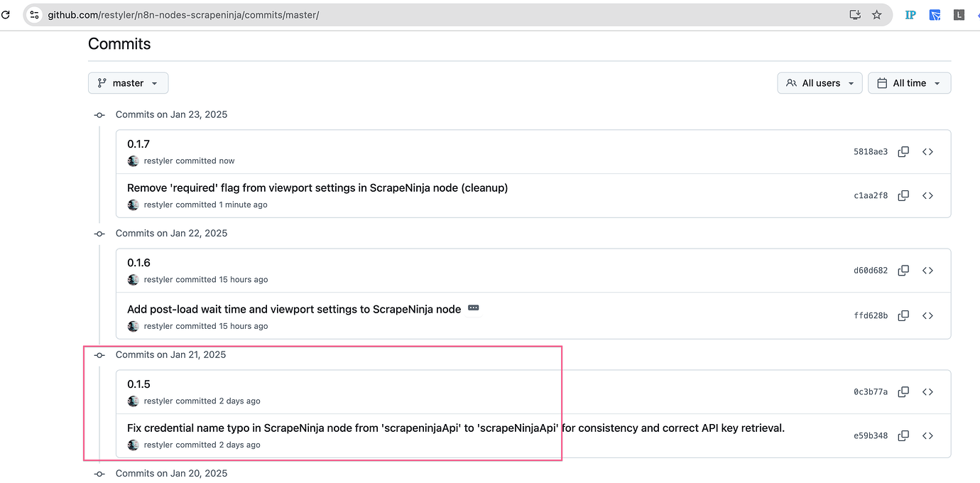This screenshot has height=483, width=980.
Task: Expand the All users filter
Action: [x=820, y=83]
